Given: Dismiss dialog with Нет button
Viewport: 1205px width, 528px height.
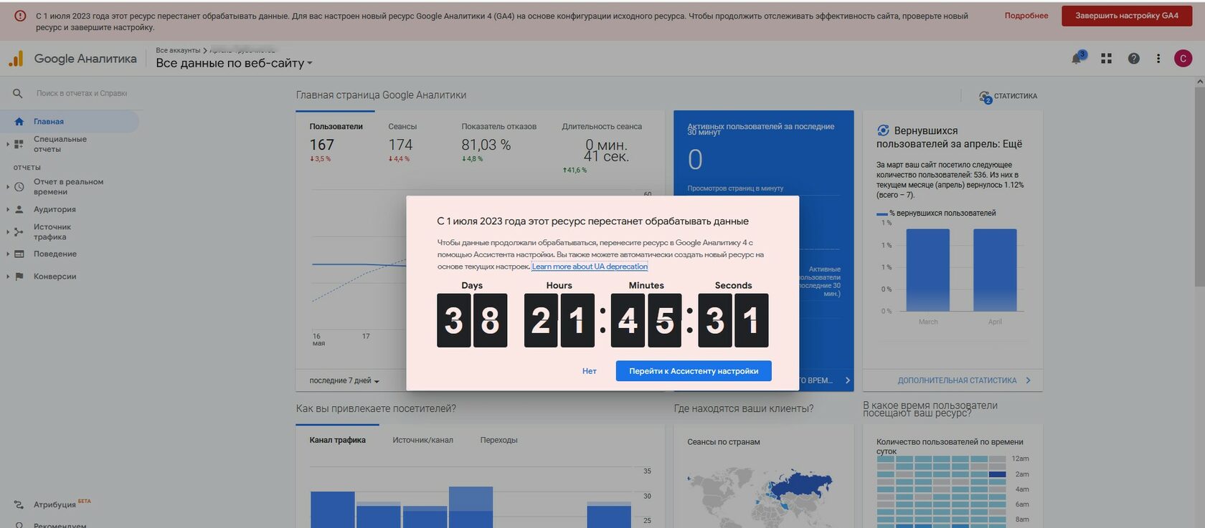Looking at the screenshot, I should [x=590, y=370].
